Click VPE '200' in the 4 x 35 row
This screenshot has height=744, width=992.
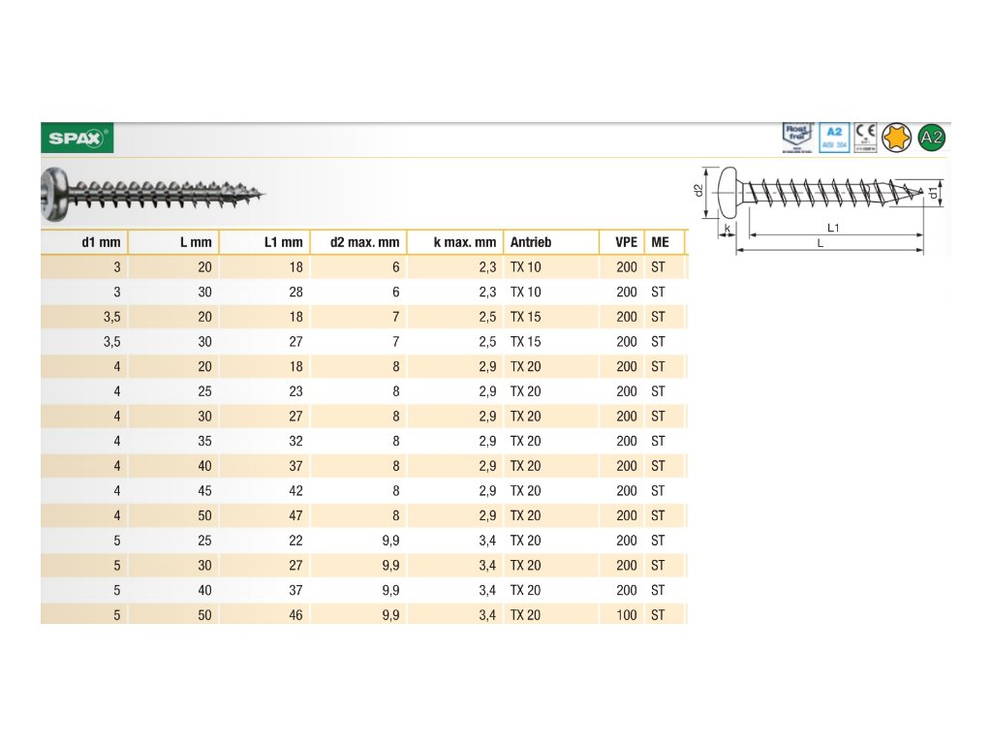[x=627, y=441]
